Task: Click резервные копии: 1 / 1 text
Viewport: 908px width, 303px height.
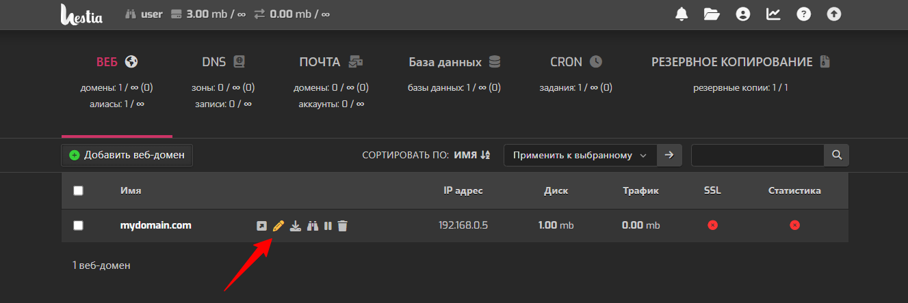Action: coord(741,88)
